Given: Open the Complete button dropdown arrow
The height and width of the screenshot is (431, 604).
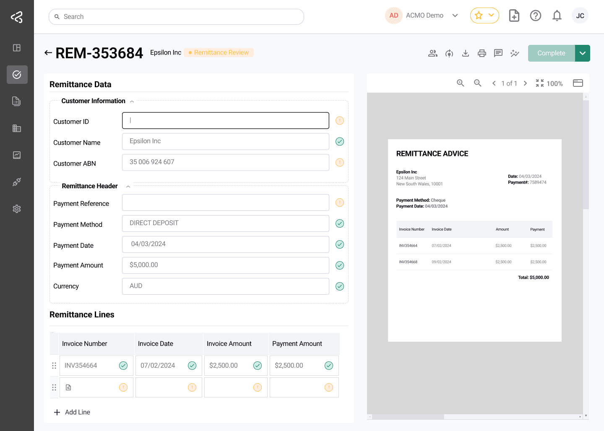Looking at the screenshot, I should (583, 53).
